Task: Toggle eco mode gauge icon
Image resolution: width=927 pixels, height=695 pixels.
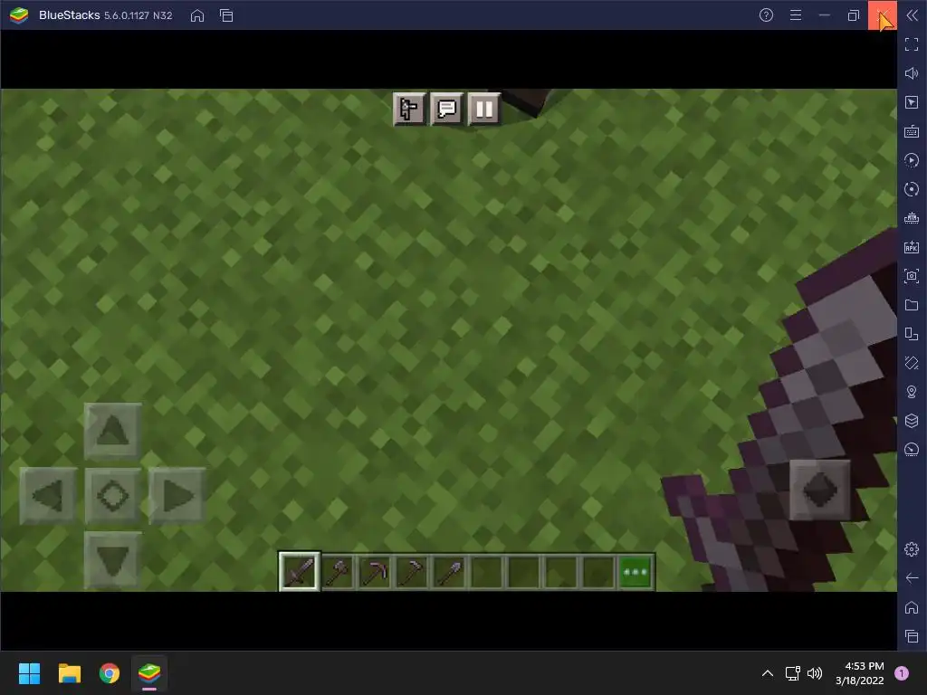Action: point(912,450)
